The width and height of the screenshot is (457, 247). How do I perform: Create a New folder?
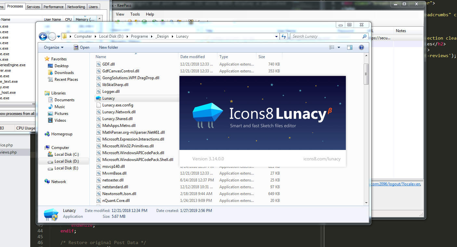(109, 47)
